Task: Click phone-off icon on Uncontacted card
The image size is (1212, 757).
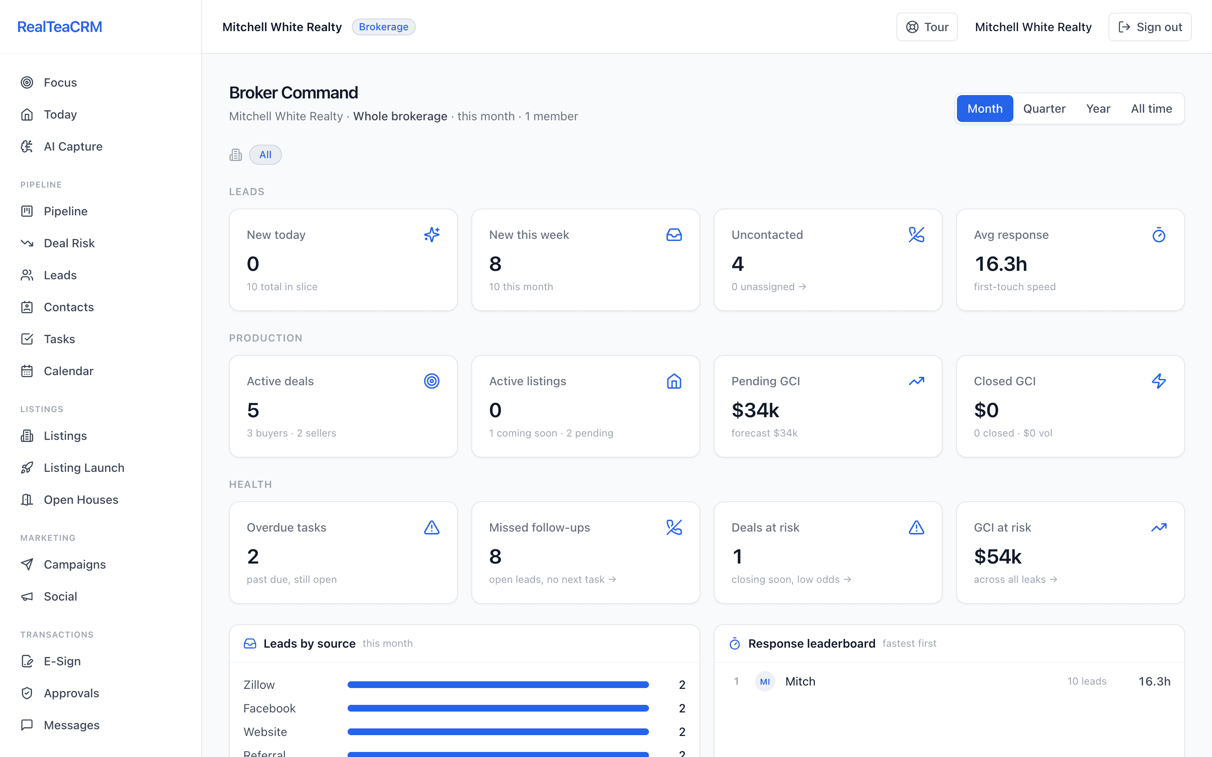Action: coord(917,235)
